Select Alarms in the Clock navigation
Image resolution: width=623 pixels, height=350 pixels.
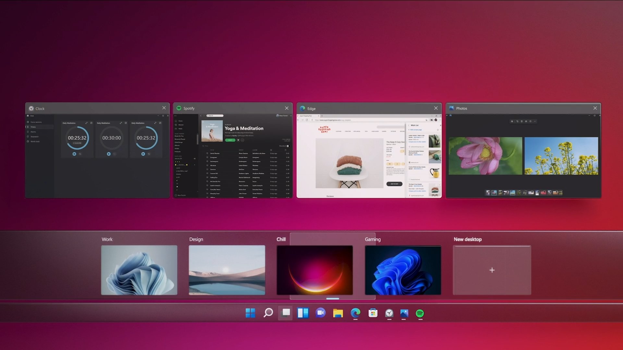click(x=33, y=132)
